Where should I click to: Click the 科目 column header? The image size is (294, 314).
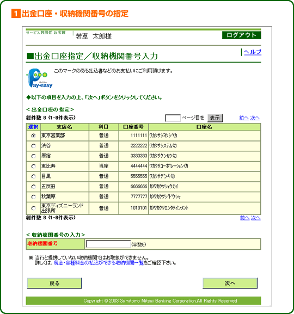click(x=104, y=127)
